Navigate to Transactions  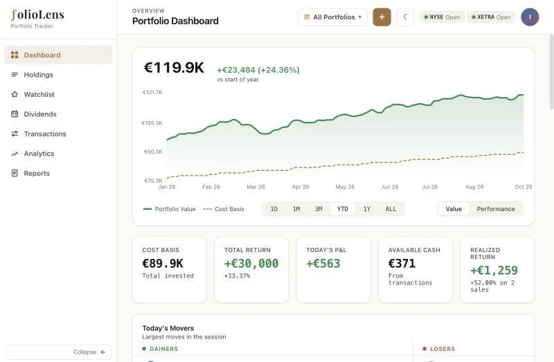tap(58, 134)
